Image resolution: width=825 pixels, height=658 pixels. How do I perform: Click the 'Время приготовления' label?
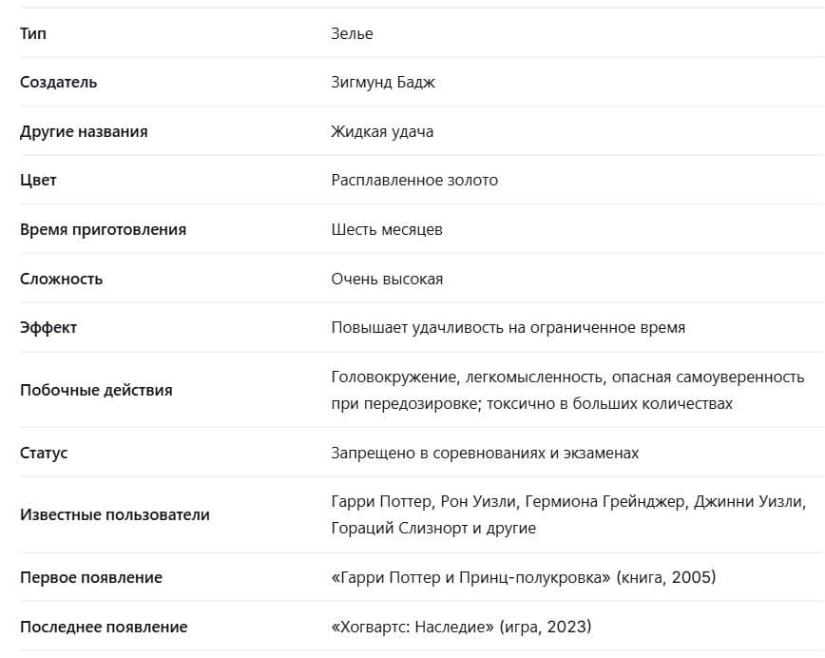103,229
